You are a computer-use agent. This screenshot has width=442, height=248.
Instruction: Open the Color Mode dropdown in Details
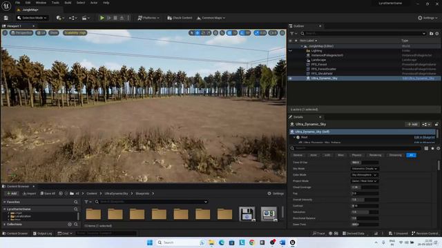point(365,175)
